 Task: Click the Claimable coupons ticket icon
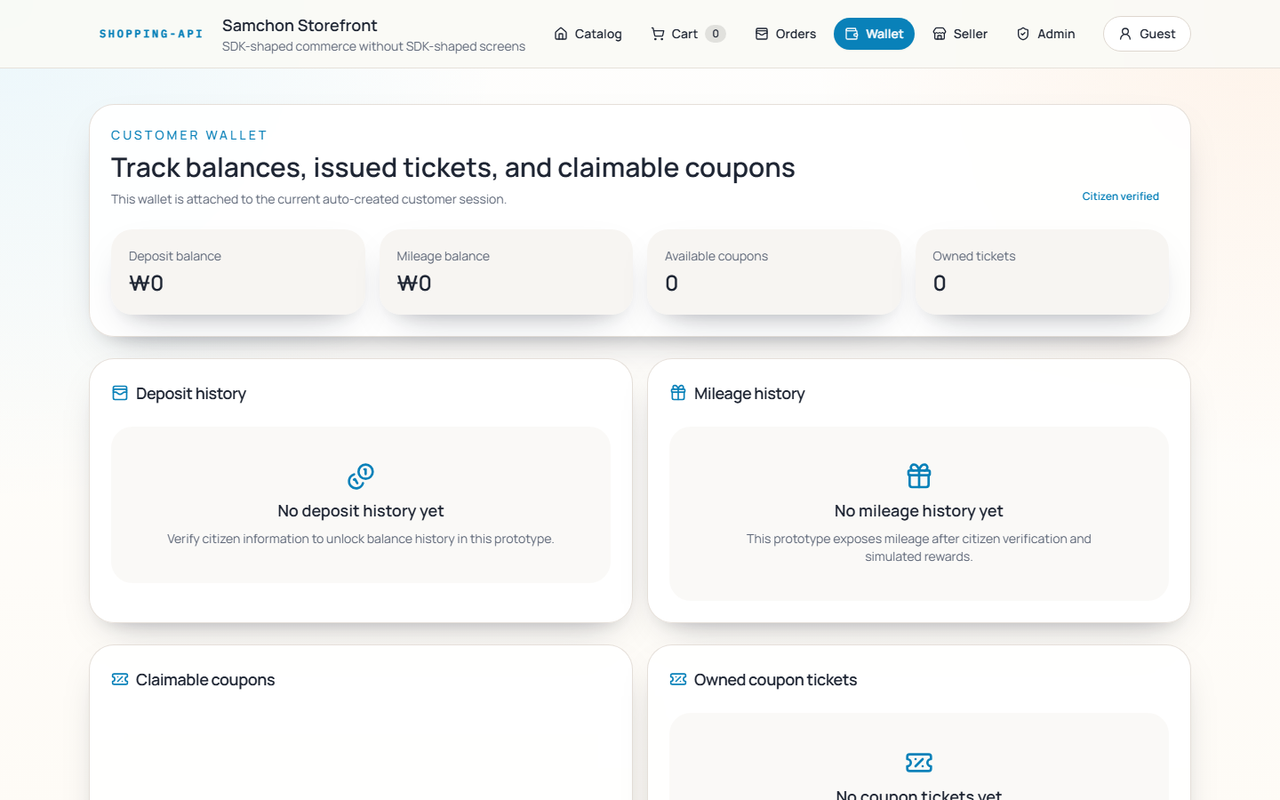click(120, 679)
